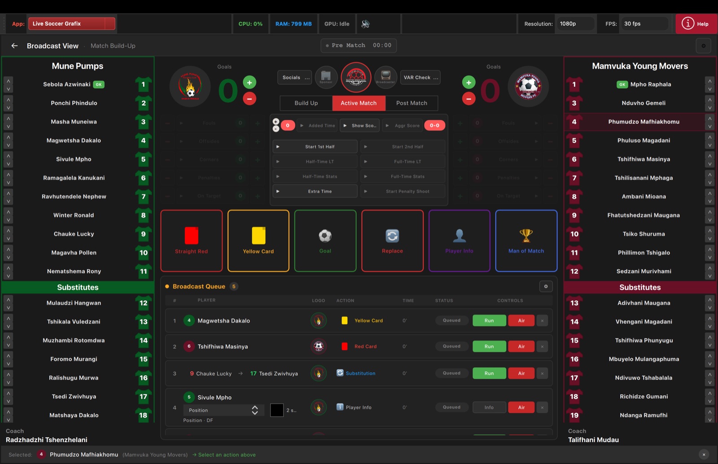Toggle the muted speaker icon in top bar
718x464 pixels.
(x=366, y=24)
